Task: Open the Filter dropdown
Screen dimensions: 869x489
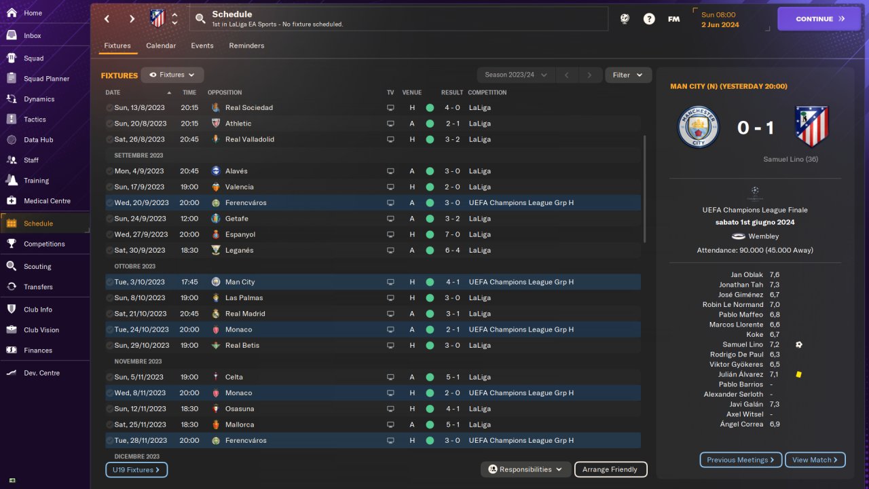Action: 628,75
